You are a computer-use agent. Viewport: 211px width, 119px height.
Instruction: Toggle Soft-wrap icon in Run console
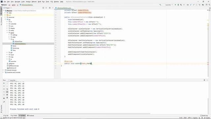[7, 89]
